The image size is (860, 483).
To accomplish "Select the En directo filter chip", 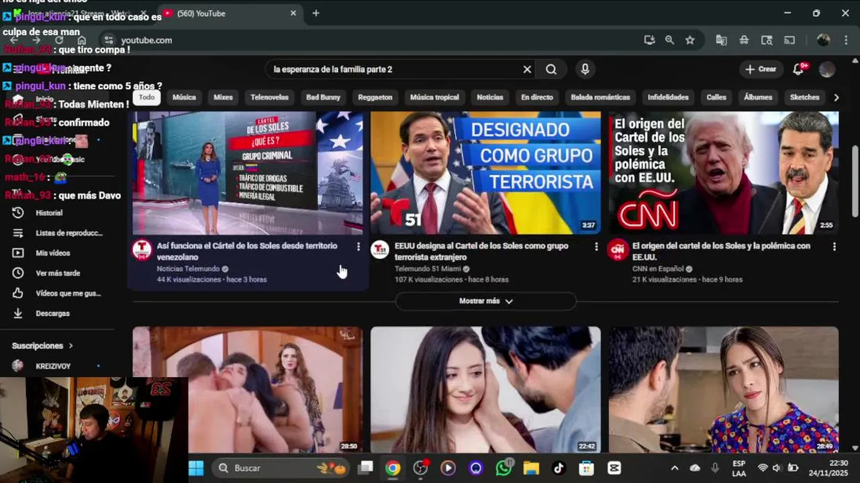I will coord(537,97).
